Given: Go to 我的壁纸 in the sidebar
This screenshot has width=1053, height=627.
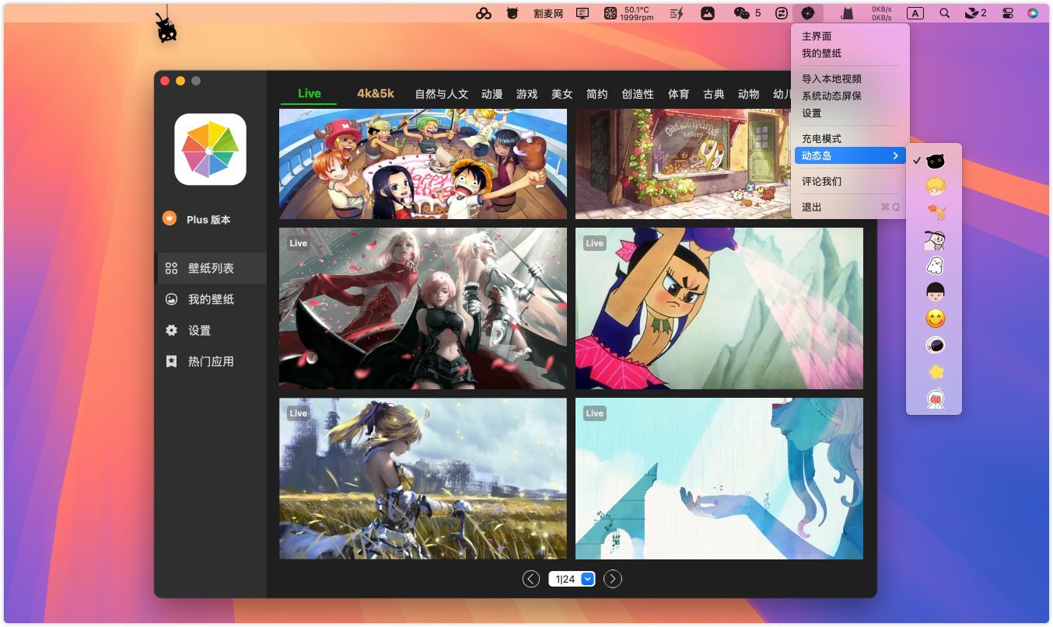Looking at the screenshot, I should (x=211, y=299).
